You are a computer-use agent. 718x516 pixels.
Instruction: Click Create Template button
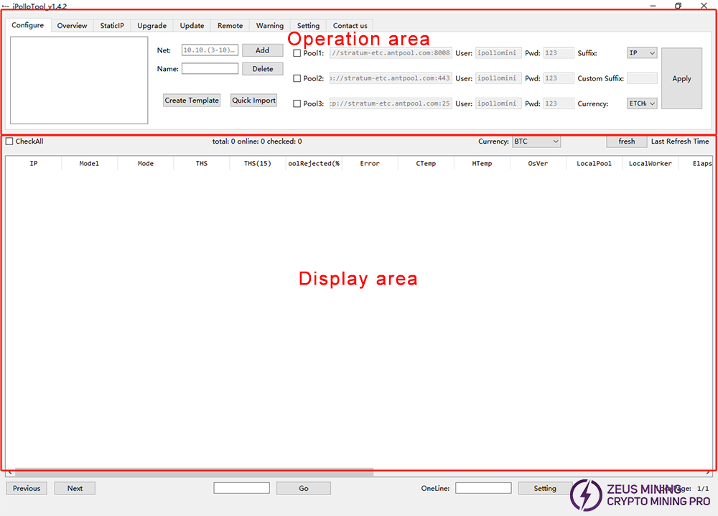pos(192,101)
